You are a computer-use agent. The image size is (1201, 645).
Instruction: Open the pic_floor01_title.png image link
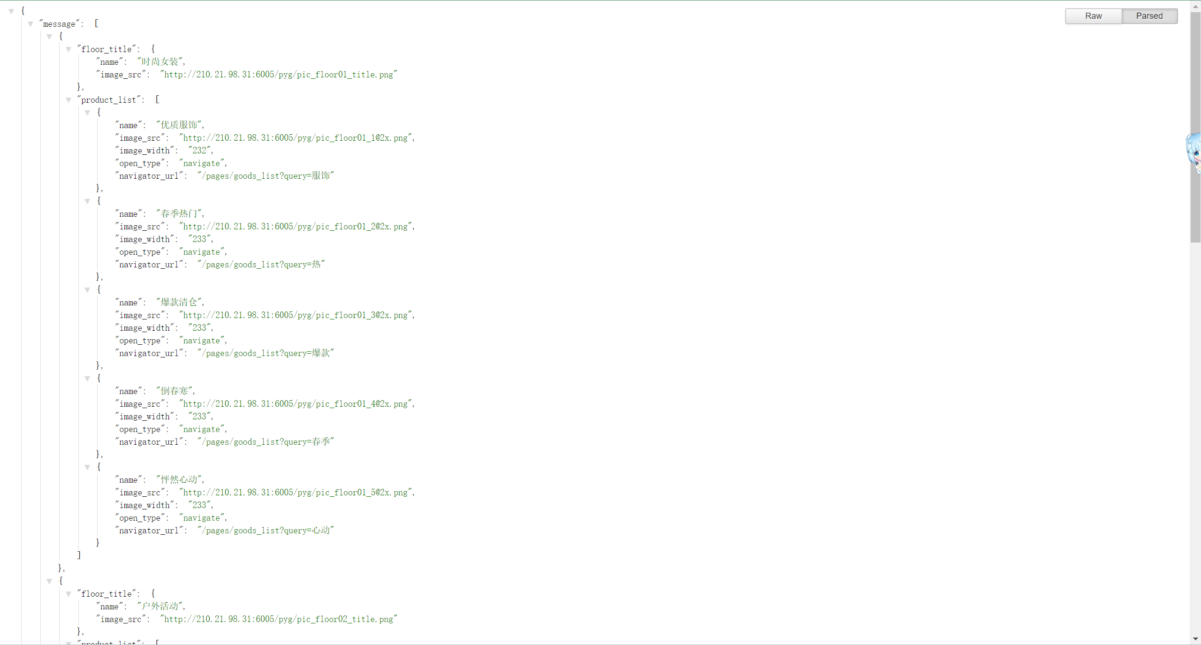coord(279,75)
